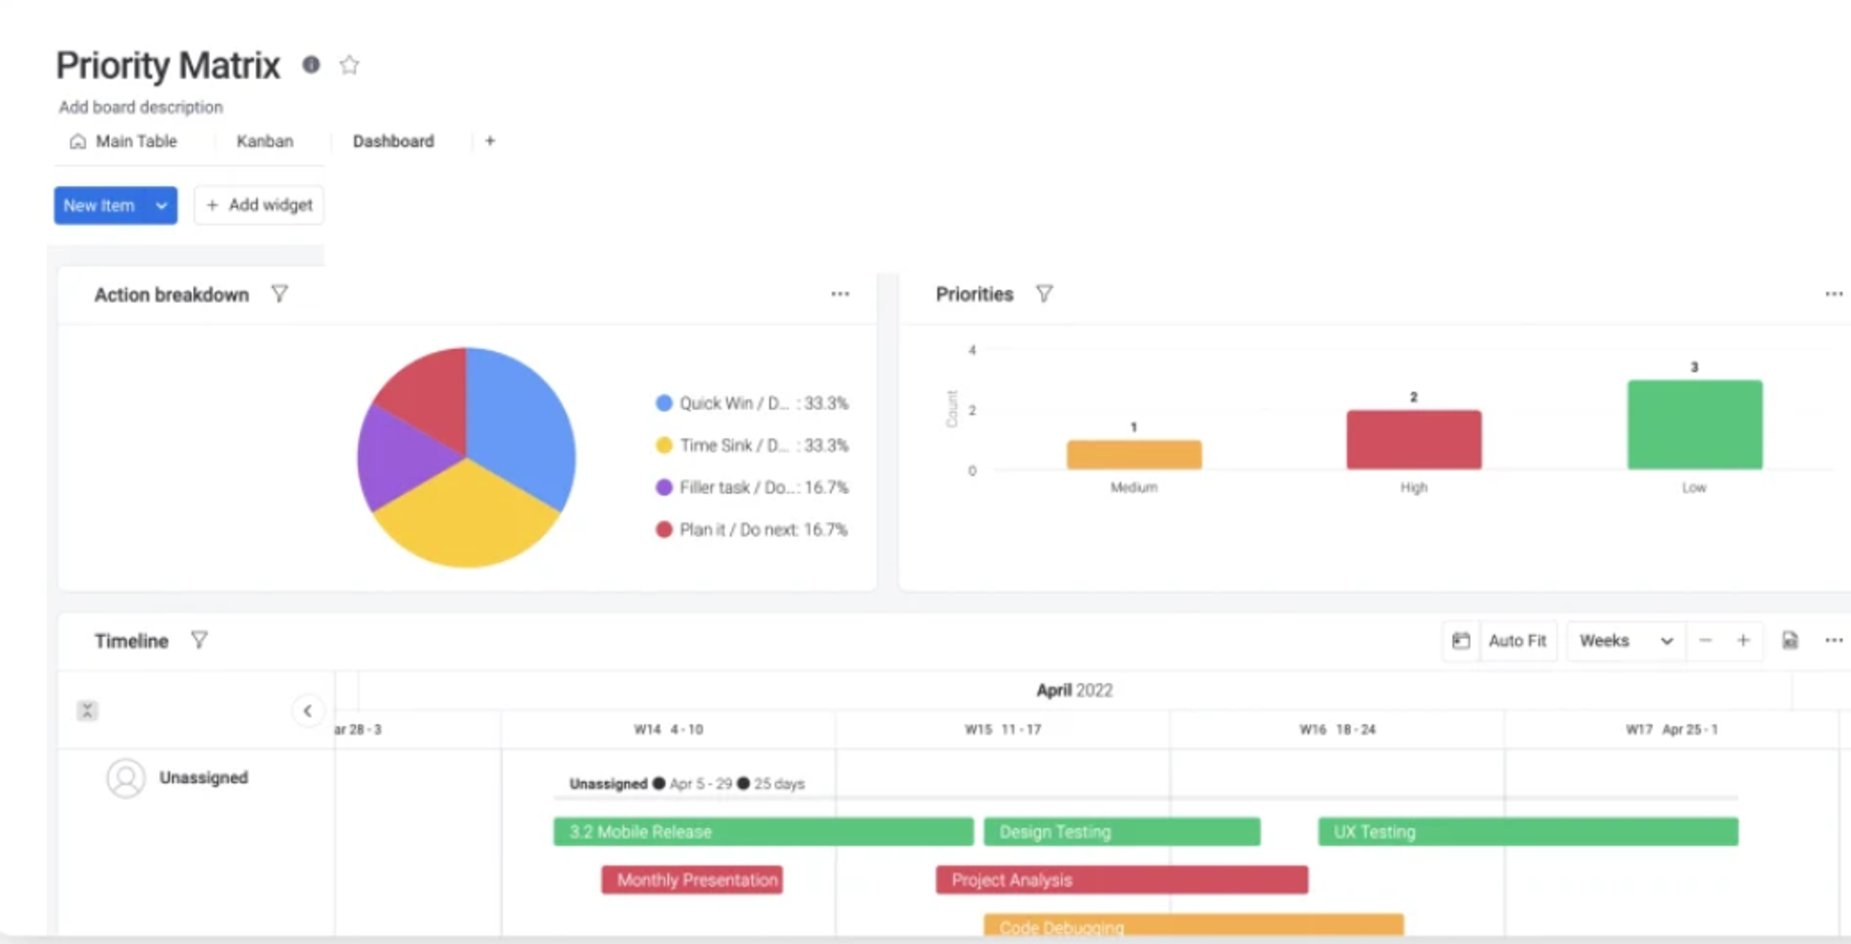Open the Monthly Presentation timeline bar
The image size is (1851, 944).
point(692,880)
